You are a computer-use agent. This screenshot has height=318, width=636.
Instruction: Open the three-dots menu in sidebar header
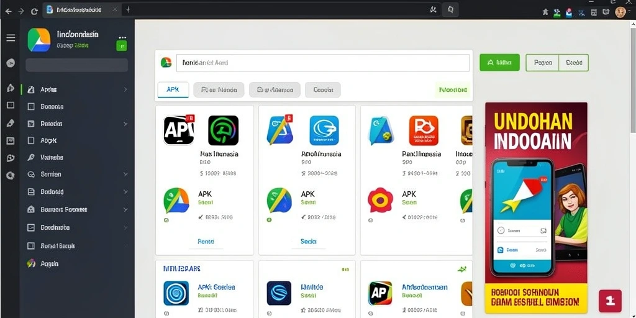122,37
